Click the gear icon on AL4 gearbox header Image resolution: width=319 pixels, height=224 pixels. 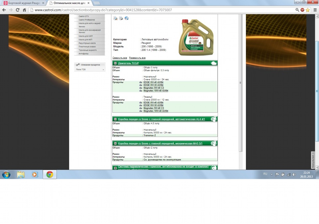(214, 119)
